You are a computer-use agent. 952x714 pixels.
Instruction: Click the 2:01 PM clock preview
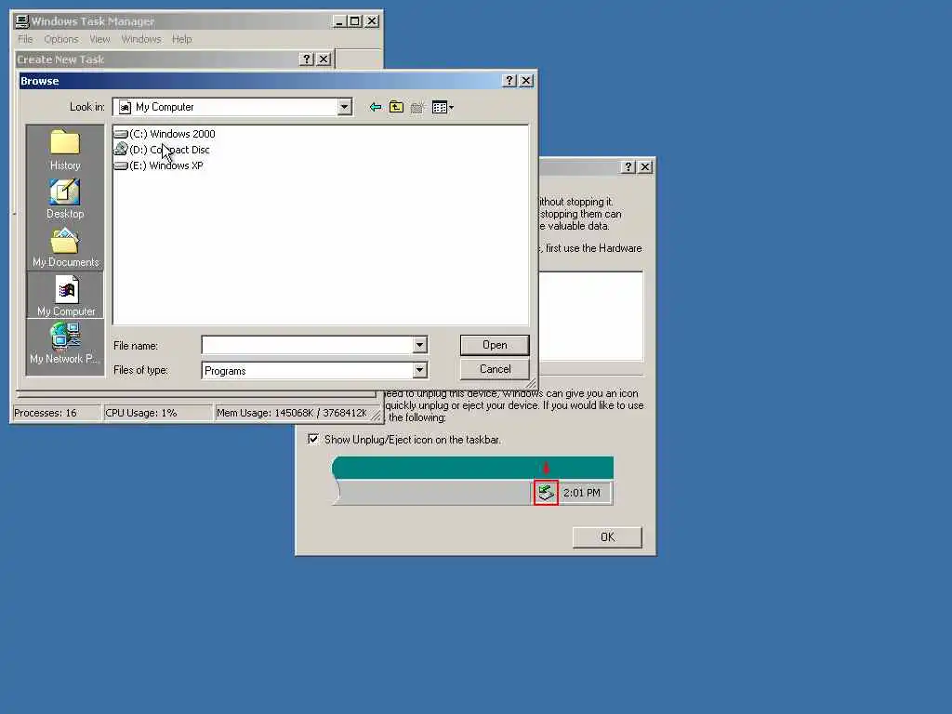pyautogui.click(x=582, y=493)
